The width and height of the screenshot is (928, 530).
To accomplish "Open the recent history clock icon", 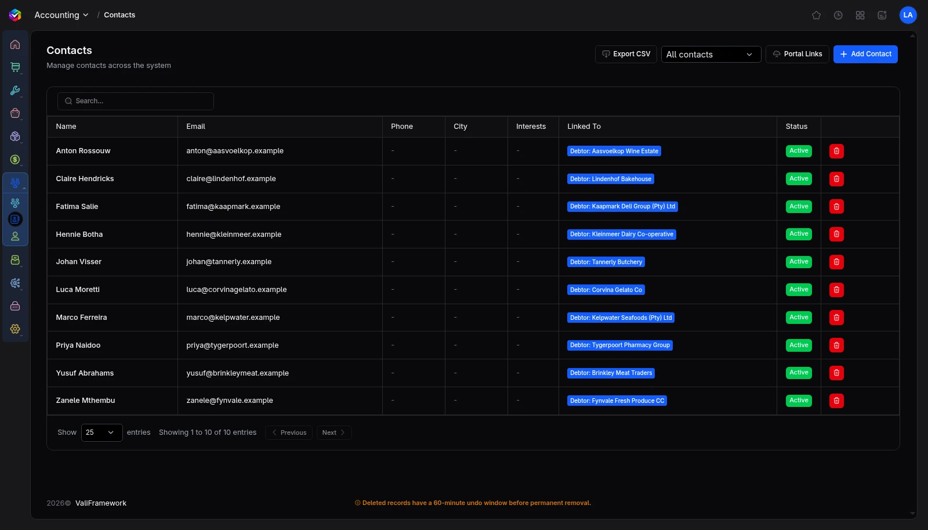I will tap(838, 15).
